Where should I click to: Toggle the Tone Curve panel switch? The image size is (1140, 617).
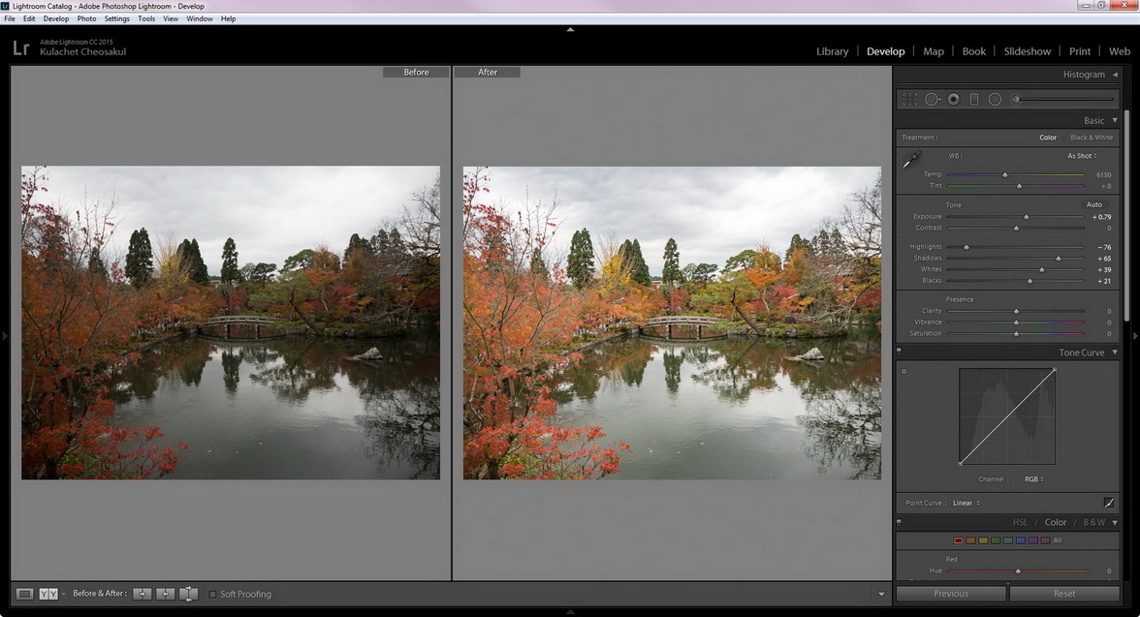click(899, 352)
